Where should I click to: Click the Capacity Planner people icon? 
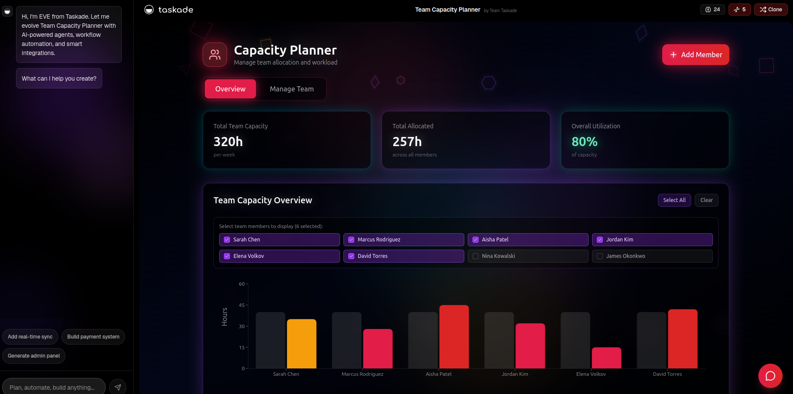(215, 55)
